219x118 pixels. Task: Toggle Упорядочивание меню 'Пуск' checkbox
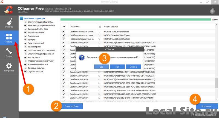[25, 61]
